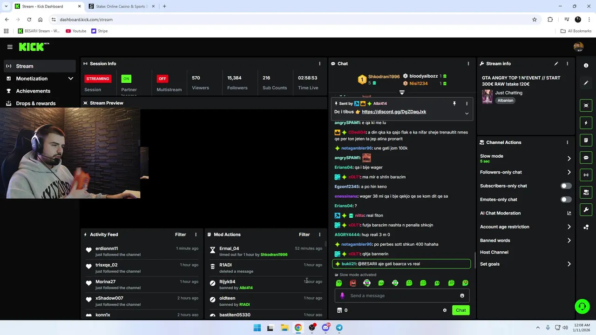This screenshot has width=596, height=335.
Task: Open Telegram from the taskbar
Action: (339, 328)
